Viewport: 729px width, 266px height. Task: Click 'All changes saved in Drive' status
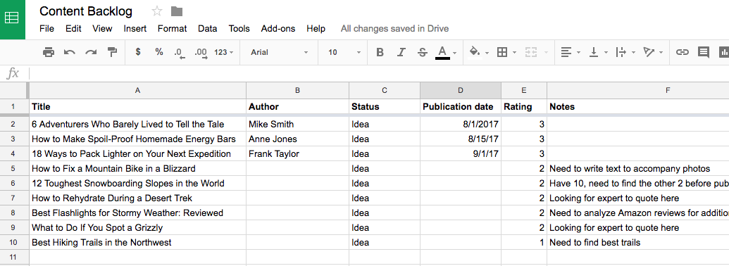pyautogui.click(x=394, y=29)
